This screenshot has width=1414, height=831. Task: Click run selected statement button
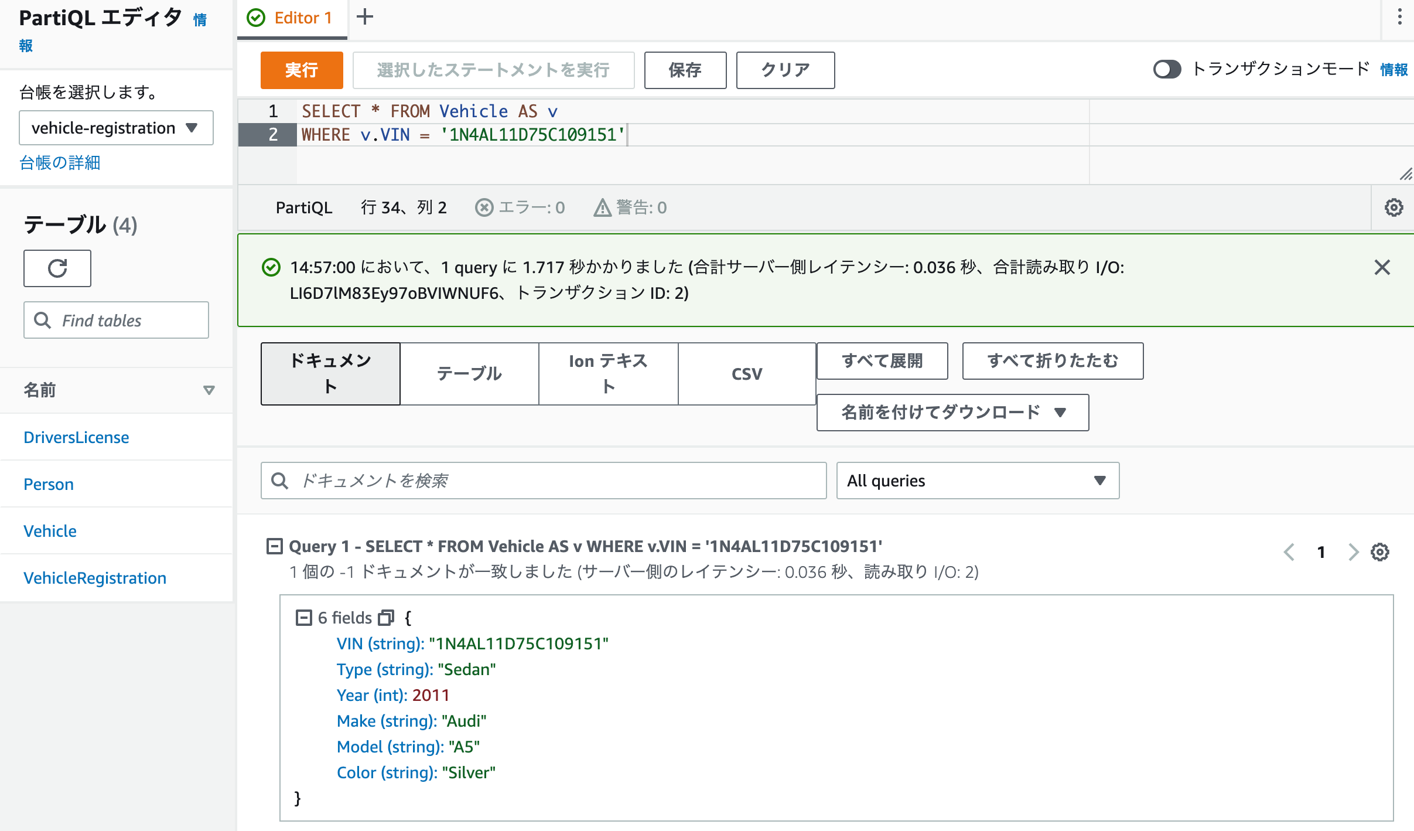tap(494, 70)
